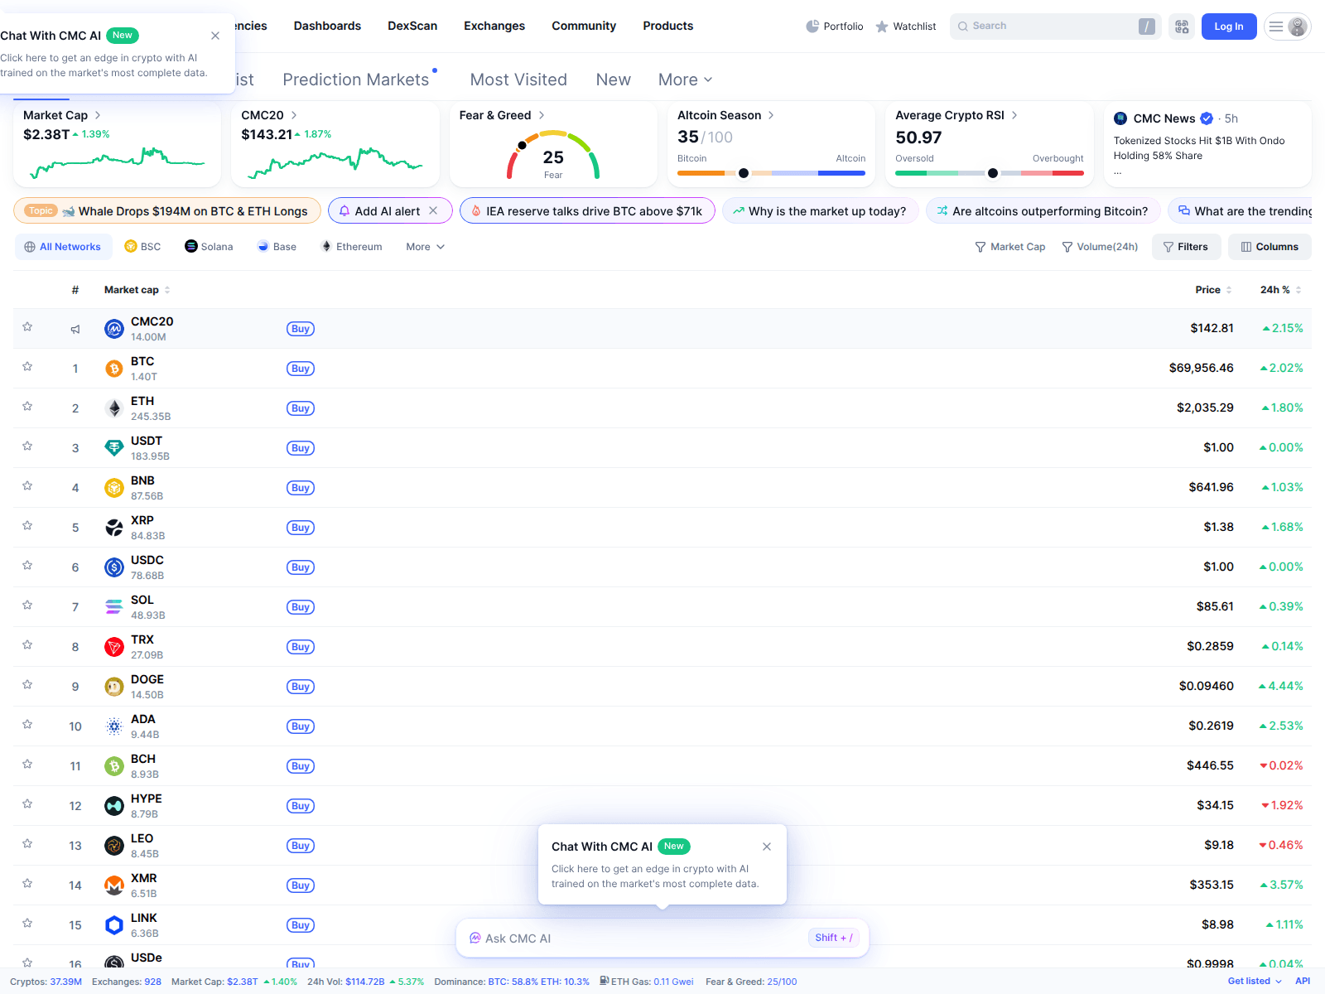Click the megaphone icon in CMC20 row
This screenshot has width=1325, height=994.
pos(75,329)
